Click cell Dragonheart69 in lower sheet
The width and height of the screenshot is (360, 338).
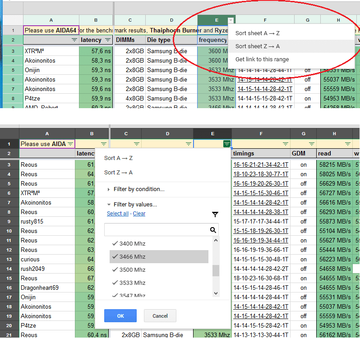(x=47, y=288)
